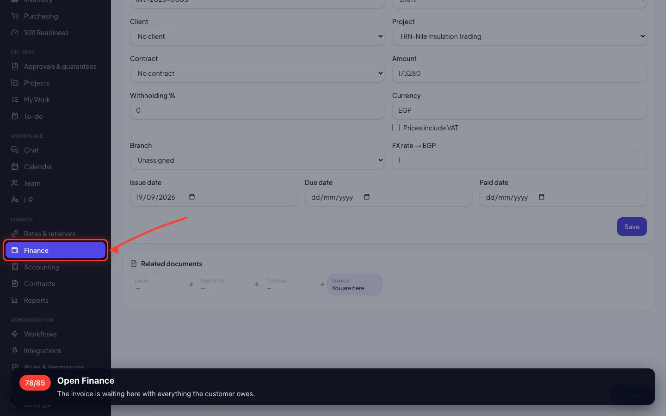Open Team page
The image size is (666, 416).
(x=55, y=184)
